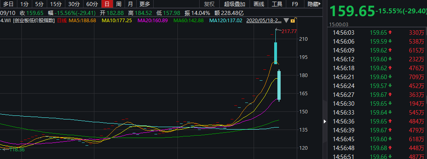Click the 14:56:03 trade tick row
427x159 pixels.
coord(377,33)
